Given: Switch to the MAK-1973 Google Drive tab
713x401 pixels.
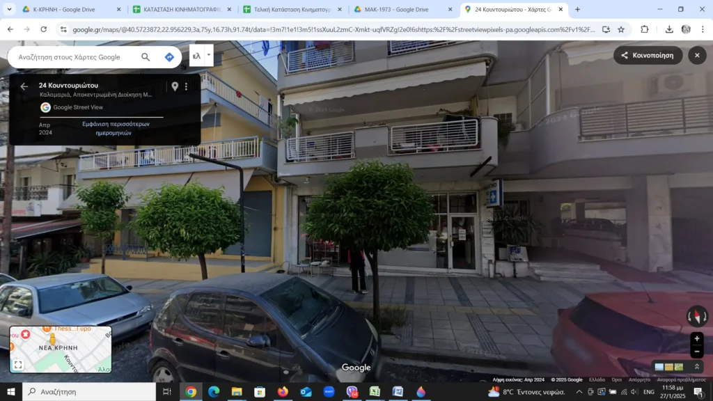Looking at the screenshot, I should [x=397, y=10].
